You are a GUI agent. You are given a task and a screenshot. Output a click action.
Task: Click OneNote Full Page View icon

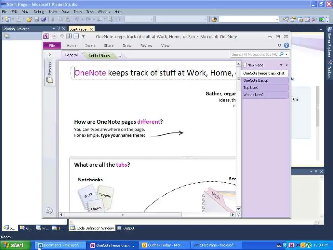pyautogui.click(x=76, y=36)
